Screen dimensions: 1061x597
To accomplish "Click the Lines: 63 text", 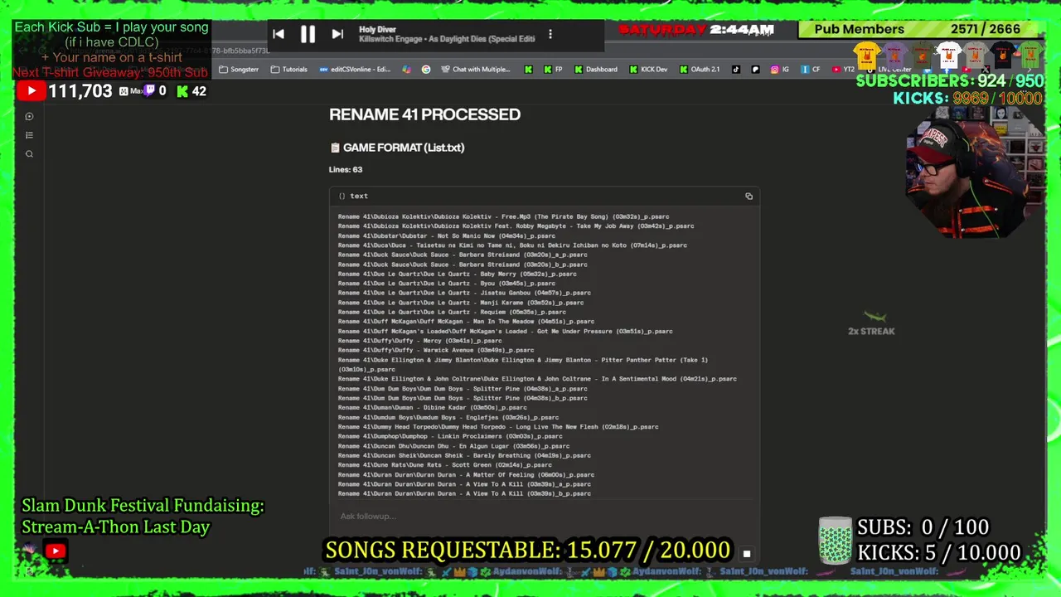I will 346,169.
